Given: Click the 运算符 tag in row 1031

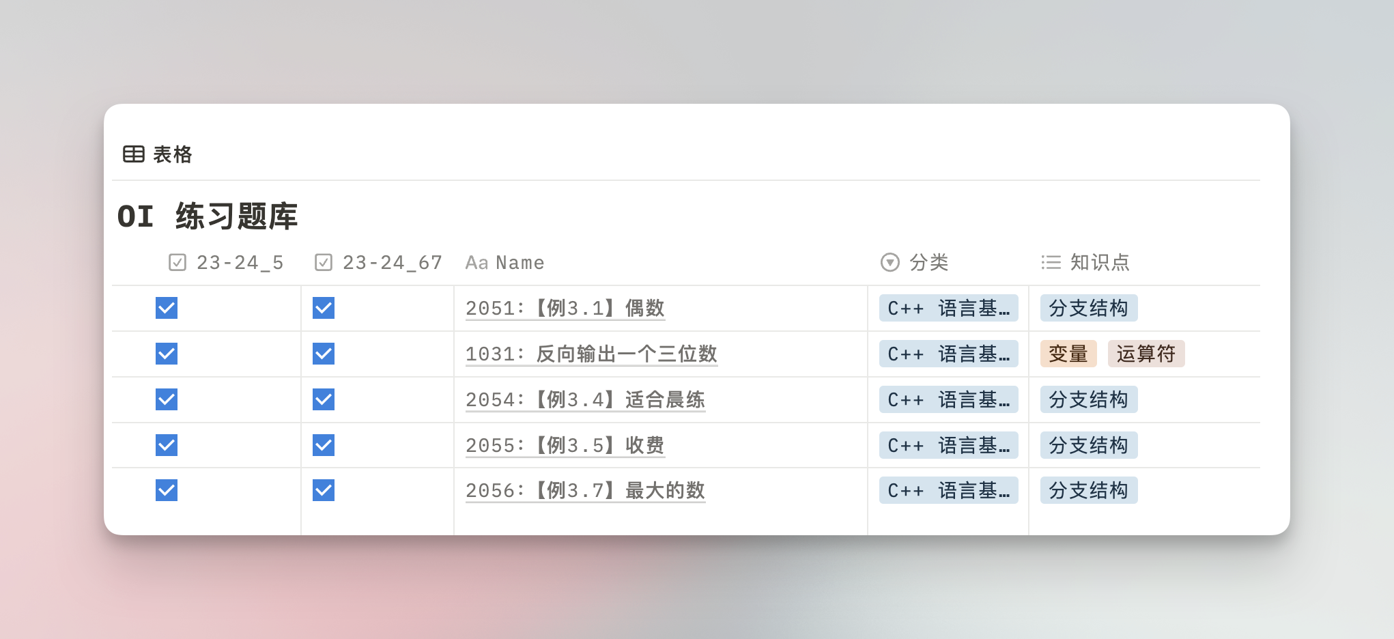Looking at the screenshot, I should click(1146, 354).
